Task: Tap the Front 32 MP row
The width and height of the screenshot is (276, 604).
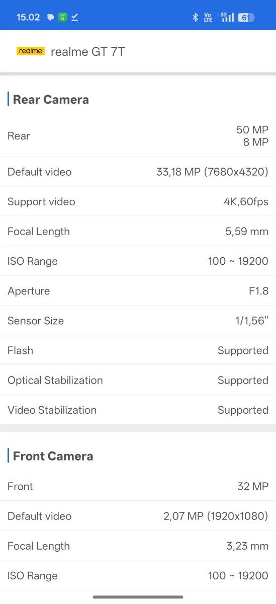Action: [138, 486]
